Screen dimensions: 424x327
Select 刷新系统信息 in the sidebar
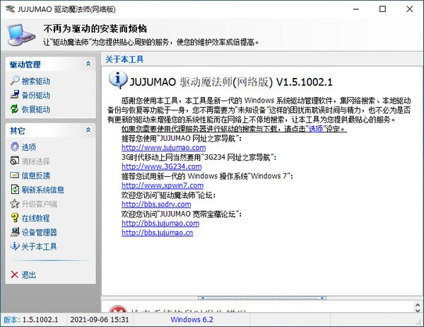pyautogui.click(x=42, y=190)
